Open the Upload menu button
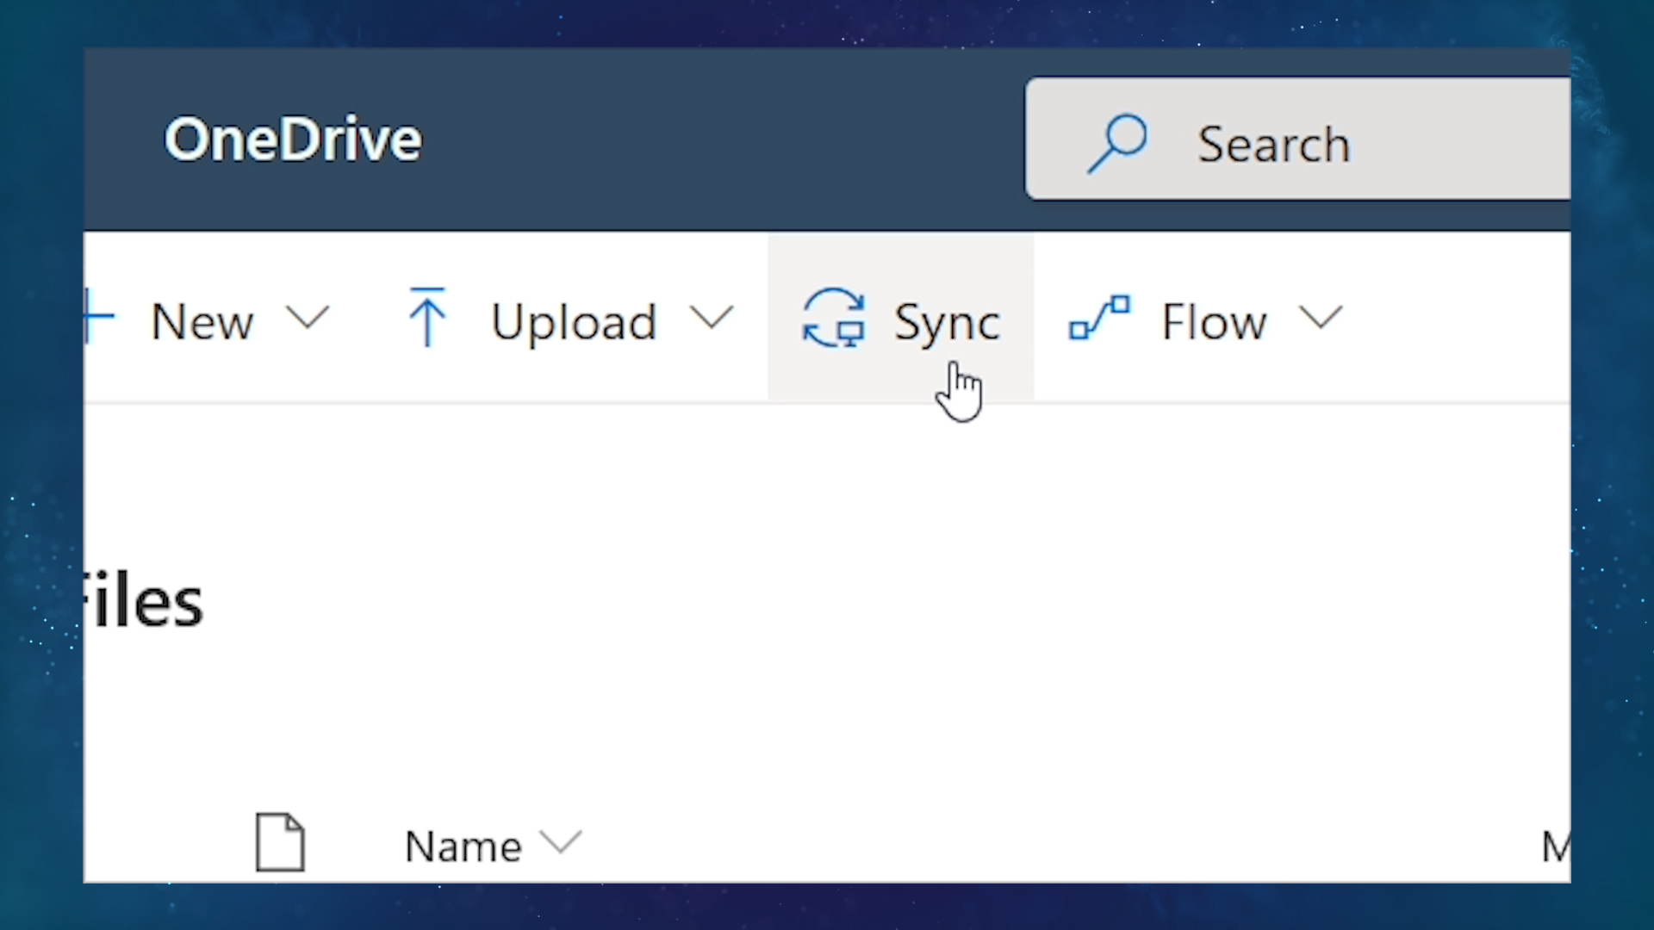Viewport: 1654px width, 930px height. click(569, 320)
